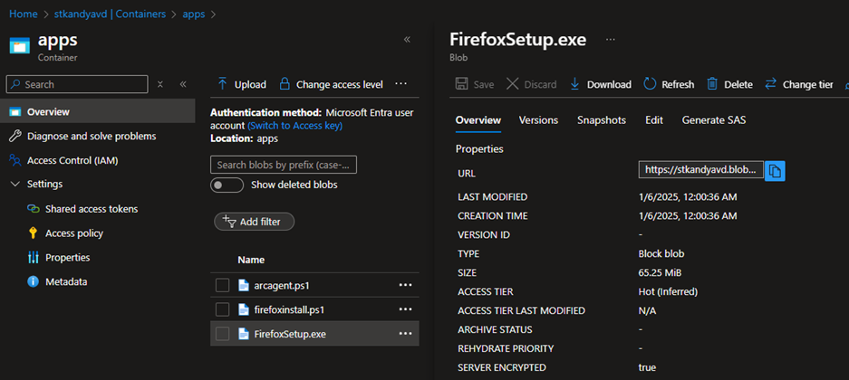Click the Upload arrow icon
The width and height of the screenshot is (849, 380).
click(222, 84)
